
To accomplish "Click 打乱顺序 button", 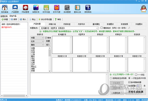I will 117,83.
